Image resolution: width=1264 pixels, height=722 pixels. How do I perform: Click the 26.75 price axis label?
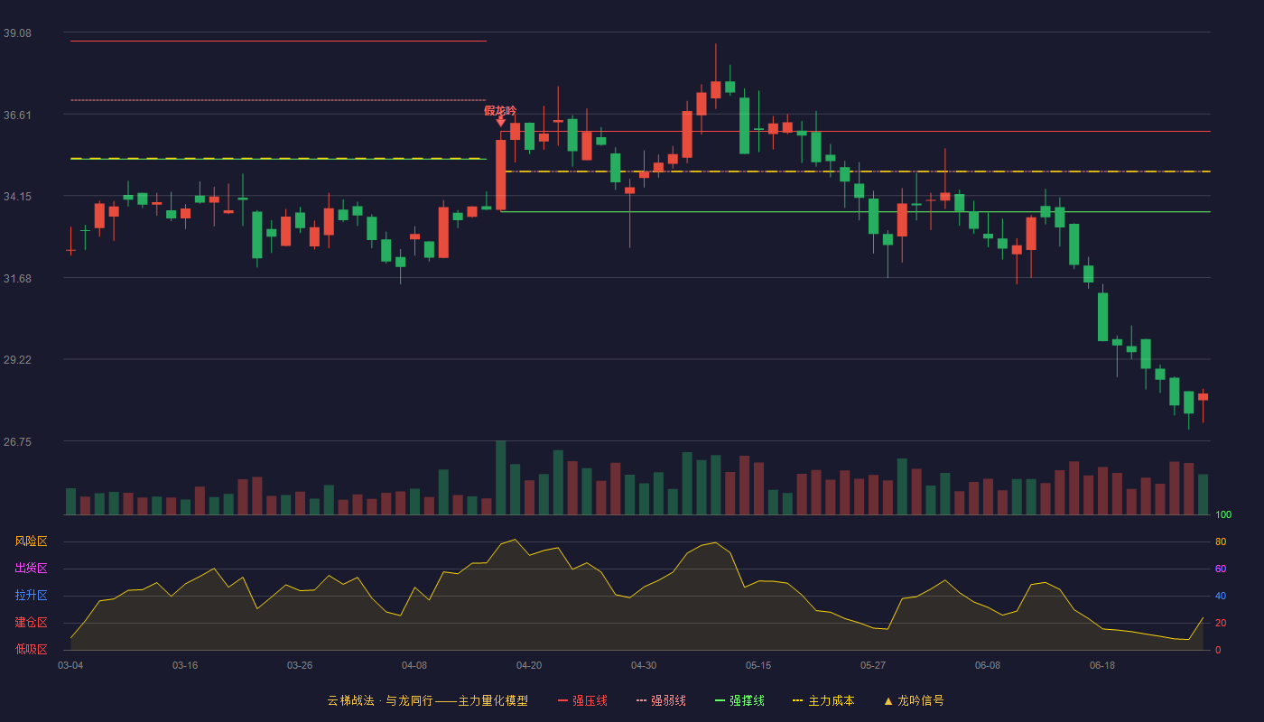coord(17,442)
